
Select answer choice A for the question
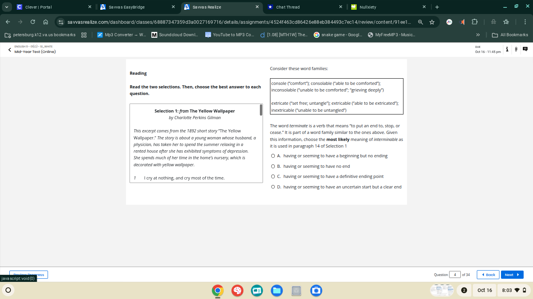(x=274, y=155)
